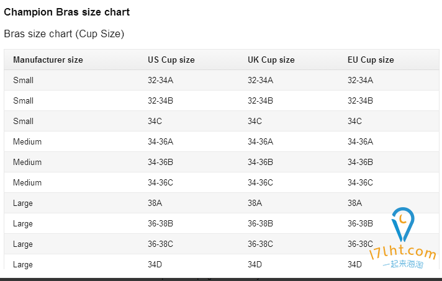Click the US 34D cell in last row
This screenshot has height=281, width=442.
[155, 265]
